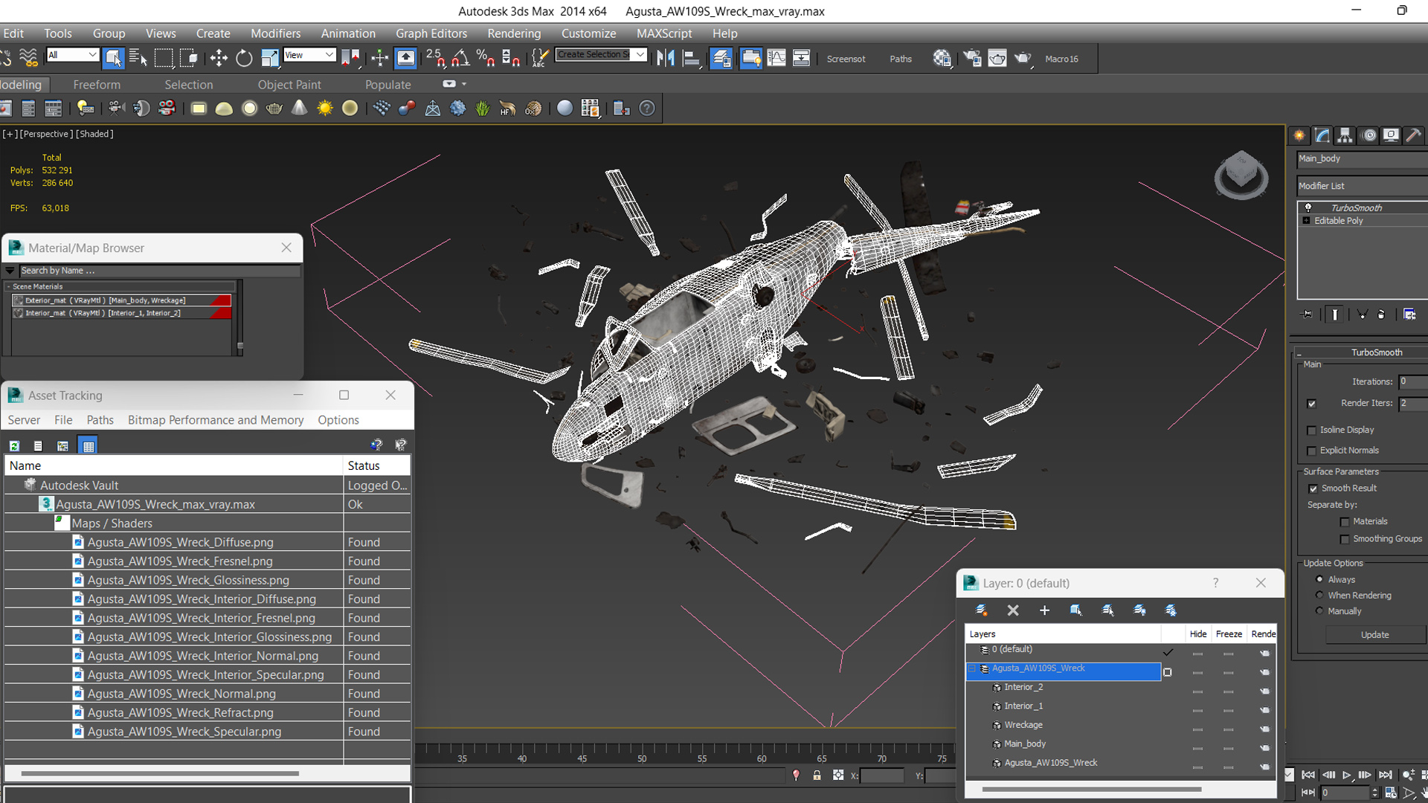Click the green grass plant icon

483,109
